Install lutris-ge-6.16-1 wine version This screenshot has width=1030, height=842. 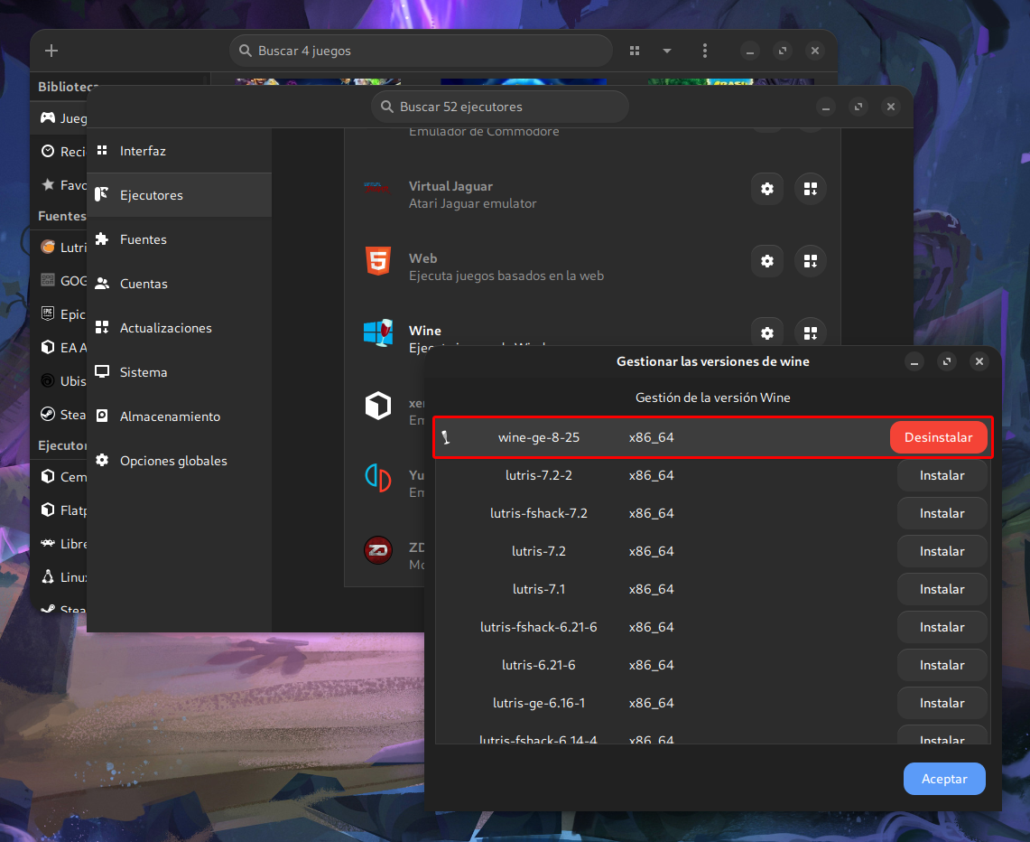[x=942, y=703]
